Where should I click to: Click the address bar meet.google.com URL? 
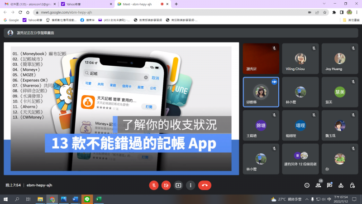[66, 12]
